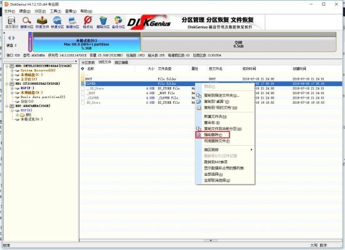Viewport: 345px width, 250px height.
Task: Sort files by the 创建时间 column
Action: click(299, 68)
